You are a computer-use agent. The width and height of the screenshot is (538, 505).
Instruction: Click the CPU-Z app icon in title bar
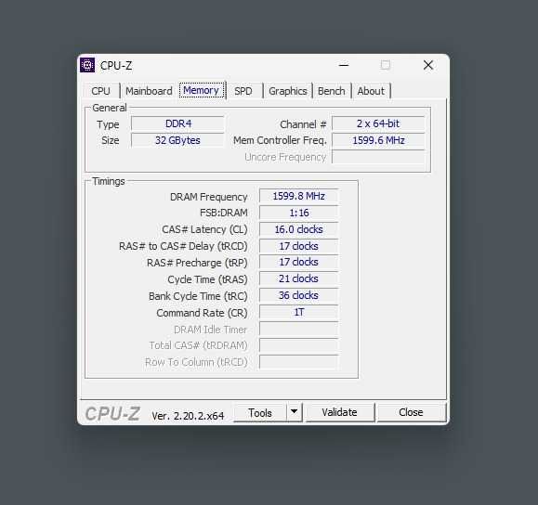pyautogui.click(x=87, y=65)
